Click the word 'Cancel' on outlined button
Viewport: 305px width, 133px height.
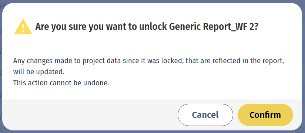[x=205, y=115]
